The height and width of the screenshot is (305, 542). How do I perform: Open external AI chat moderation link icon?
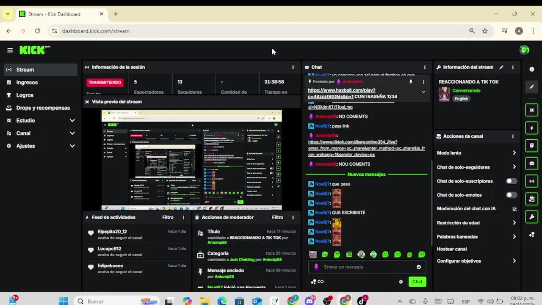tap(514, 209)
